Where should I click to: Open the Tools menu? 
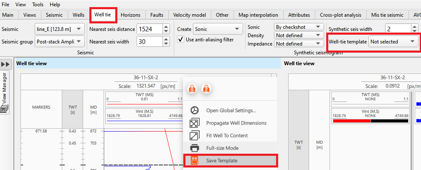(x=38, y=4)
